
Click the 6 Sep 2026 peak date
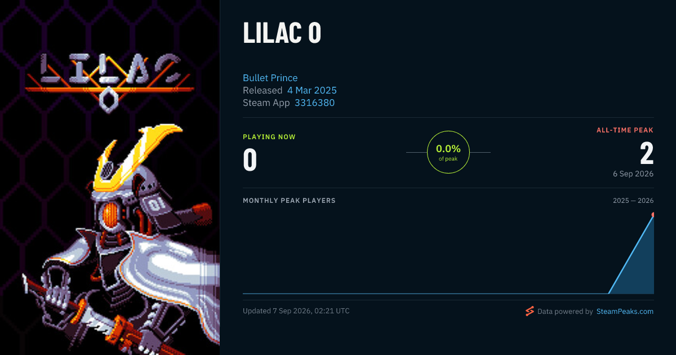[x=633, y=174]
